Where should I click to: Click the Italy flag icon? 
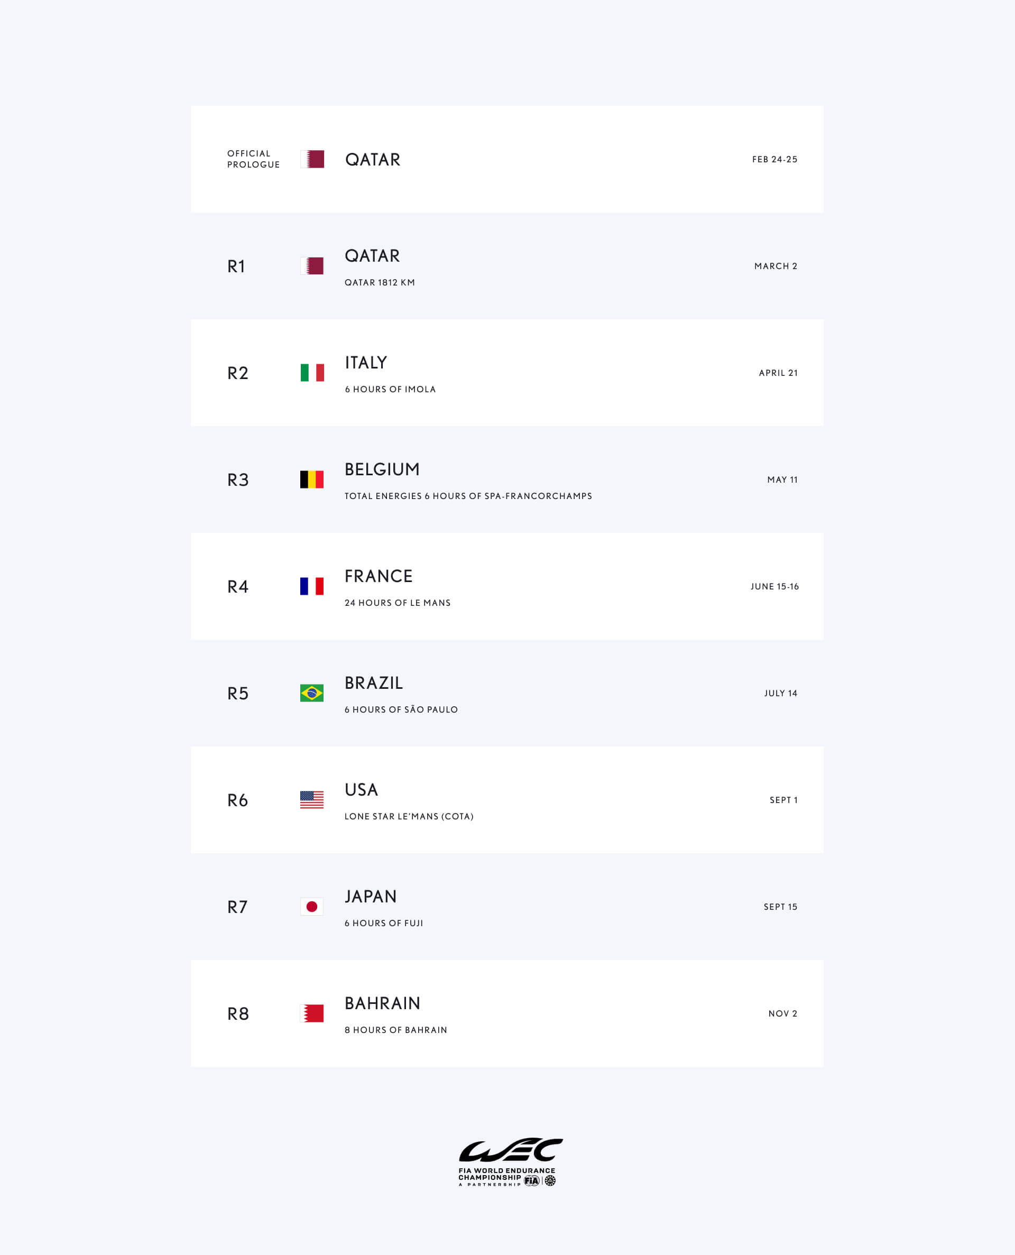click(312, 372)
